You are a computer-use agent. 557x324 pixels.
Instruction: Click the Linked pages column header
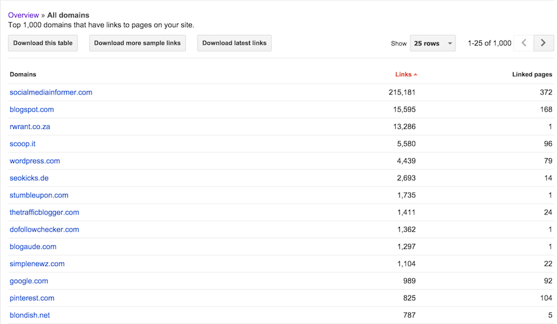click(532, 74)
